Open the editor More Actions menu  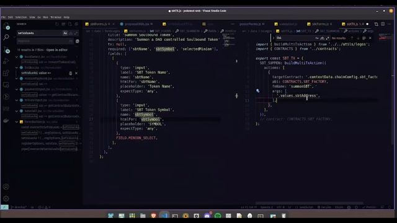click(390, 24)
